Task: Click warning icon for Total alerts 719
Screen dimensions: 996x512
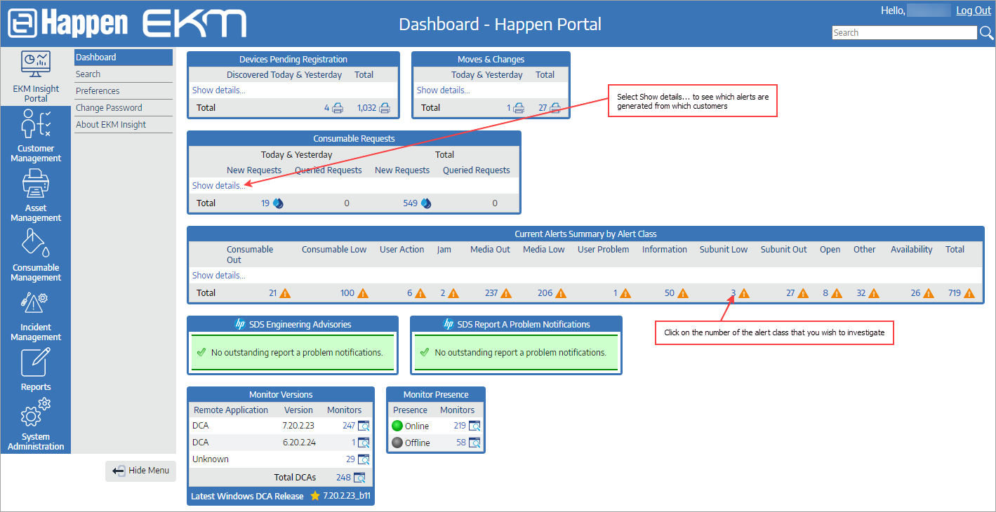Action: click(970, 293)
